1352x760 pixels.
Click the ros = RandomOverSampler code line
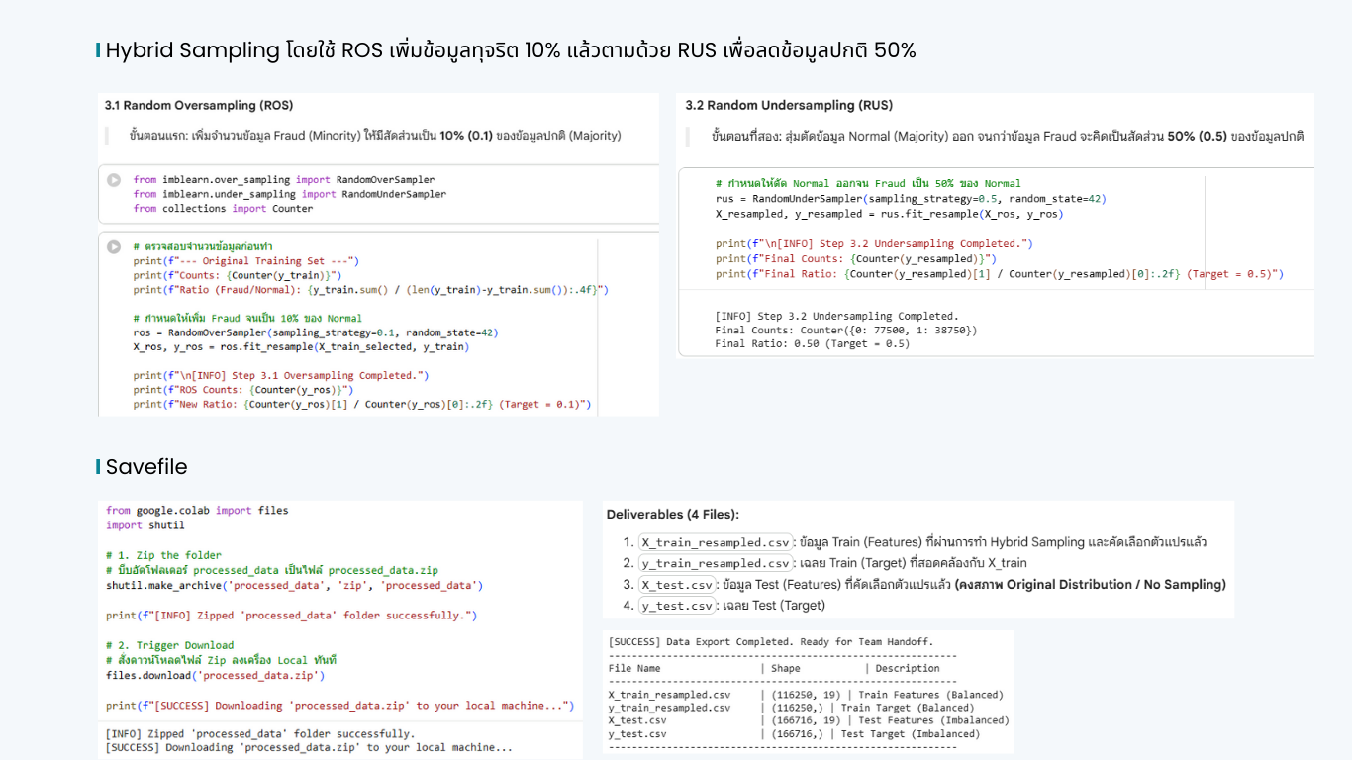pyautogui.click(x=316, y=333)
